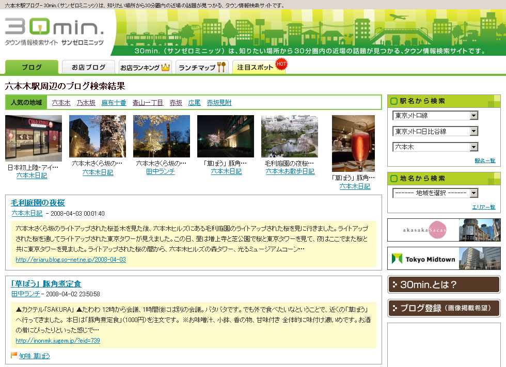
Task: Click the 青山一丁目 popular area link
Action: [x=148, y=103]
